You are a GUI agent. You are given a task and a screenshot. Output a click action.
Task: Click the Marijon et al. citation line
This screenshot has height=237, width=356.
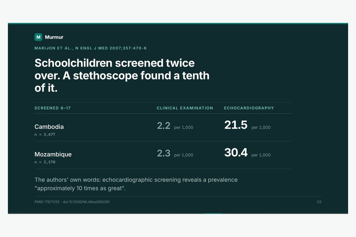(91, 48)
